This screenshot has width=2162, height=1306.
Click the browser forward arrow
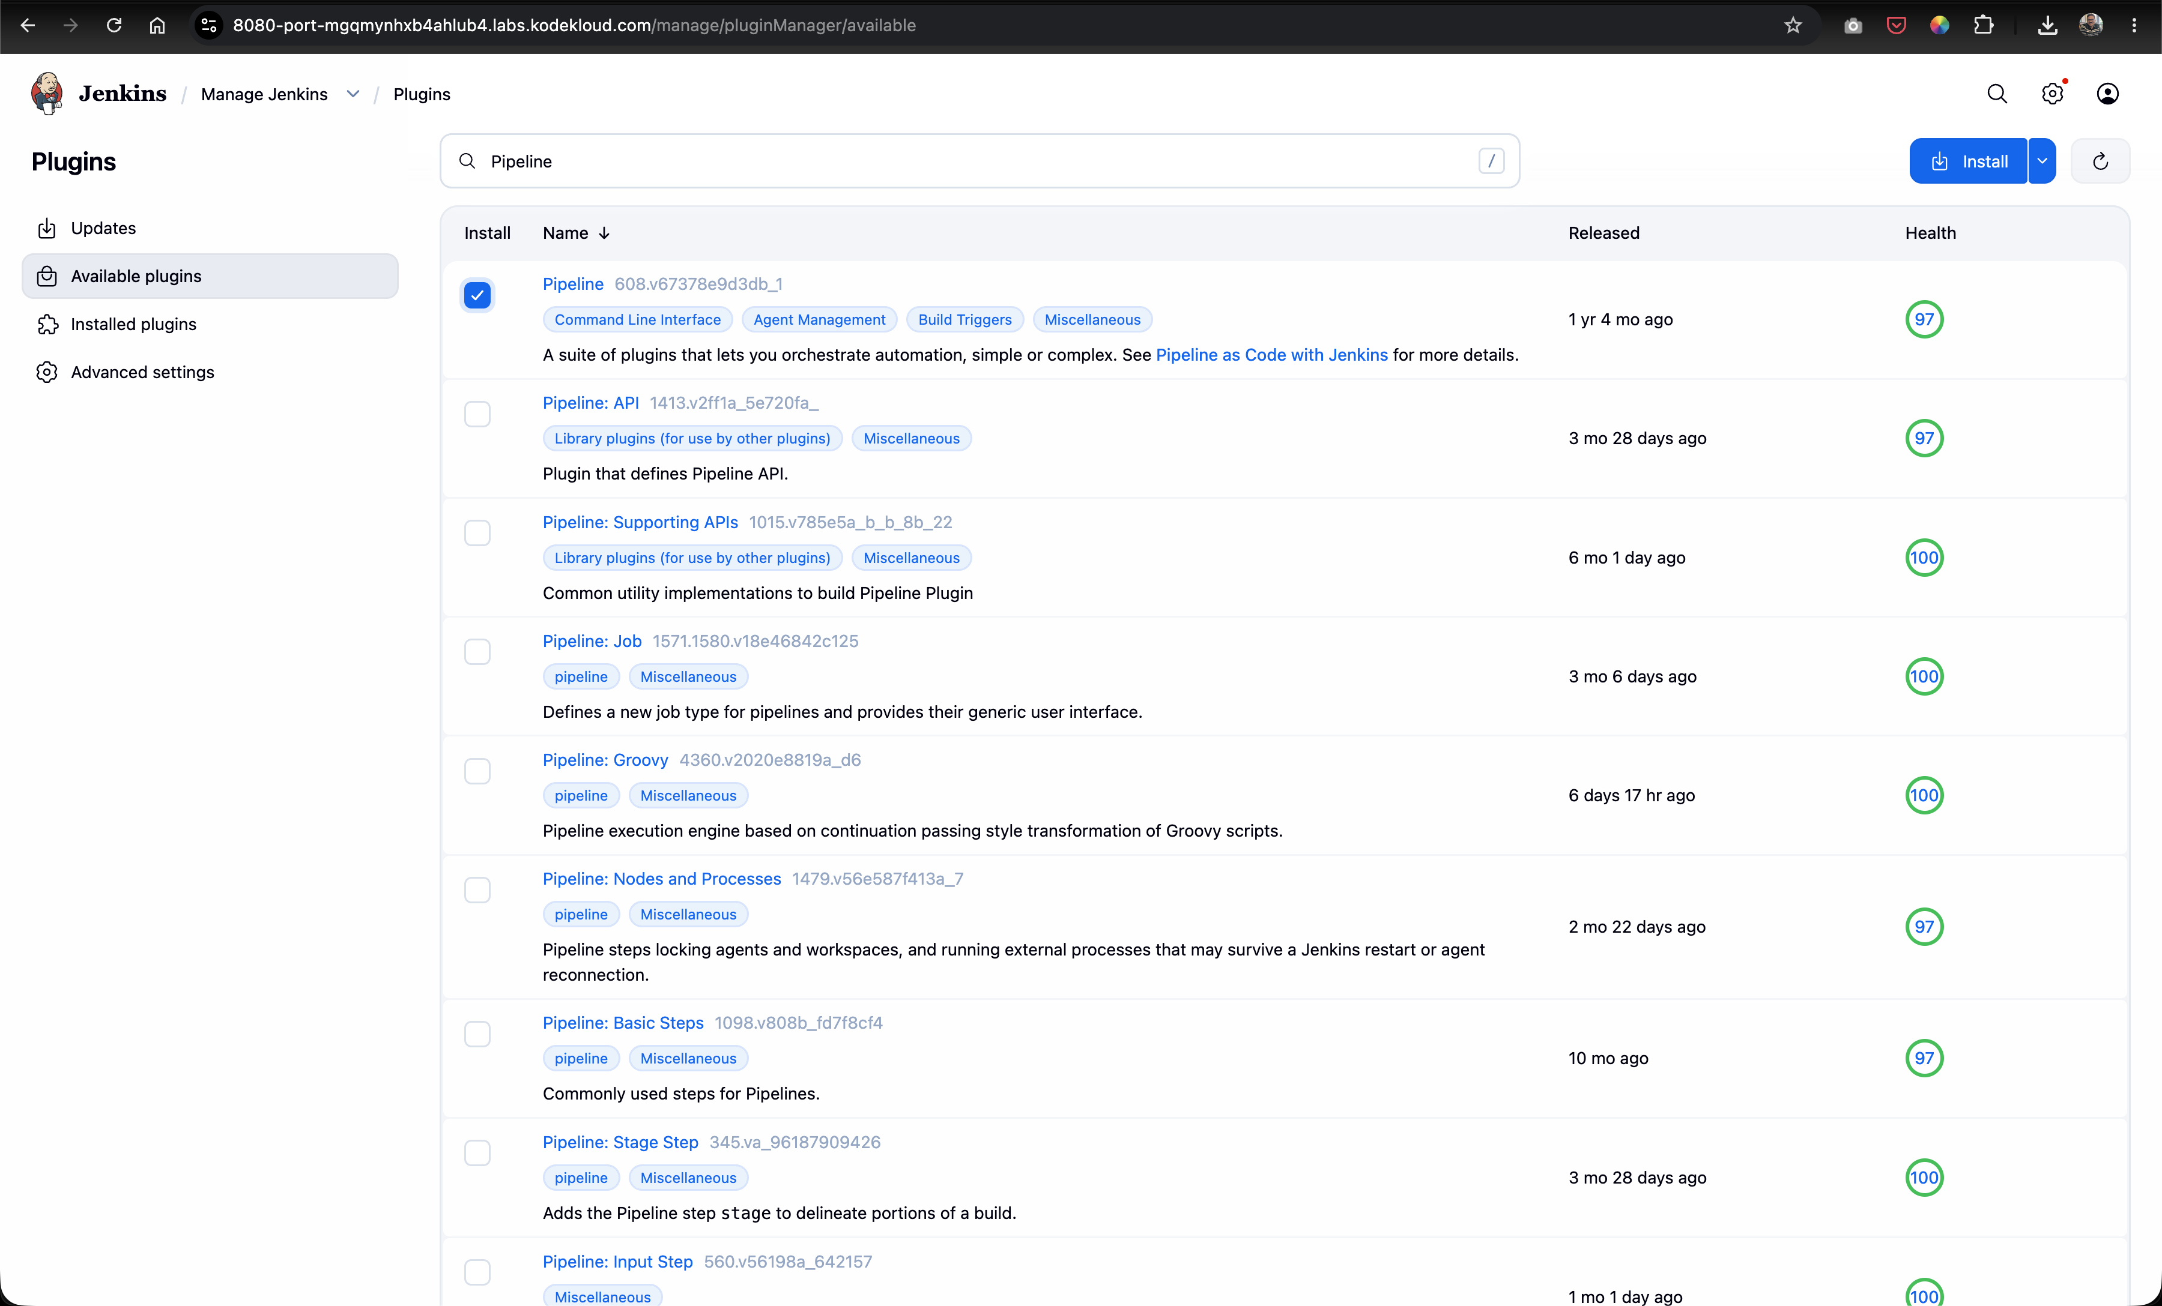coord(71,25)
